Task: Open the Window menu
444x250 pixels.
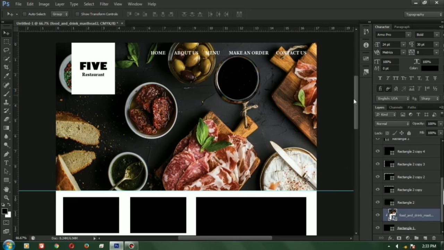Action: click(135, 4)
